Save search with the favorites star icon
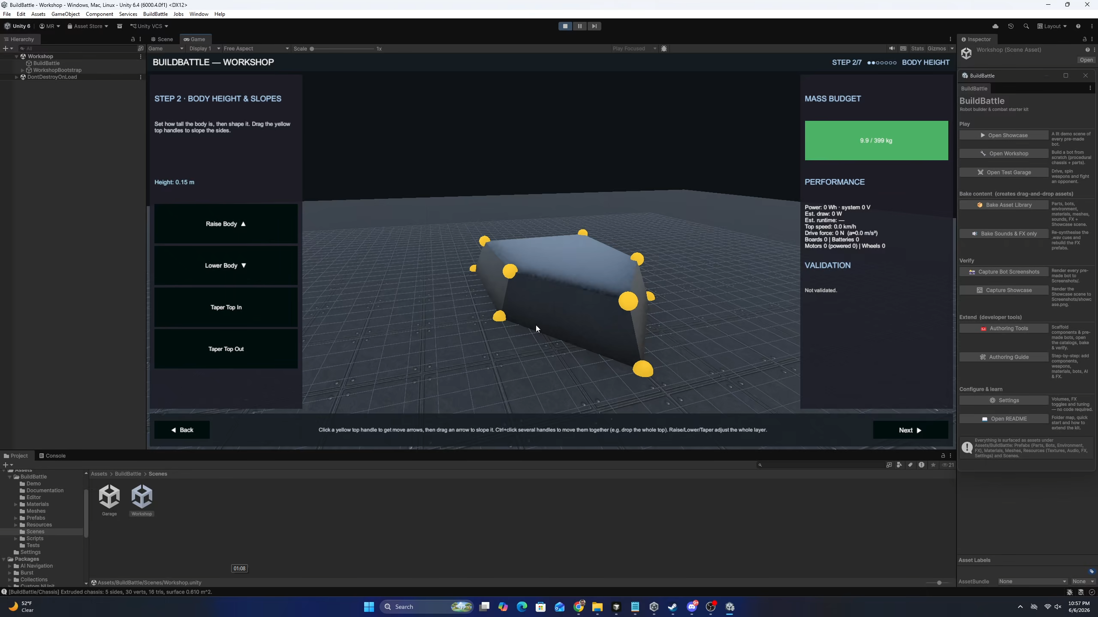Image resolution: width=1098 pixels, height=617 pixels. 933,465
